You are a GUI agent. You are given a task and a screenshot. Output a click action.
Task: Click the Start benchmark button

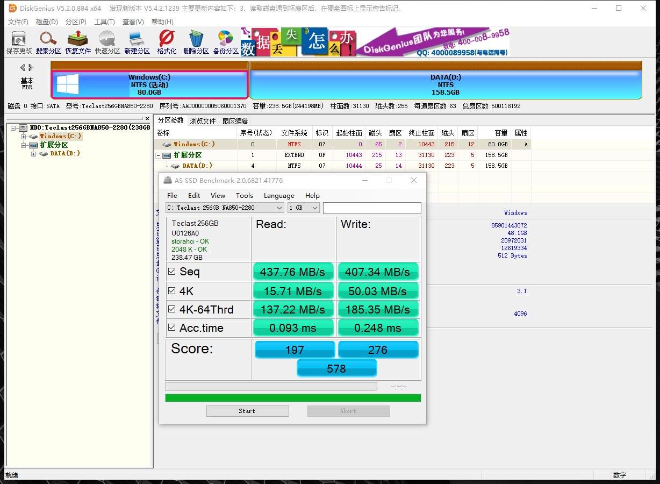tap(247, 411)
